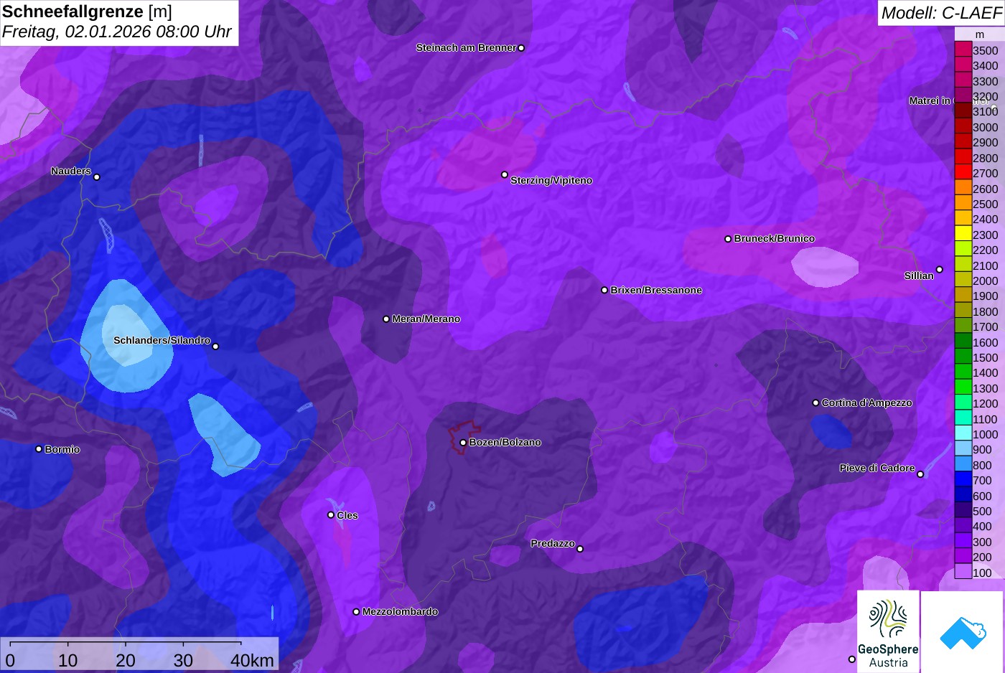Click the Schneefallgrenze [m] title
The image size is (1005, 673).
pyautogui.click(x=87, y=11)
